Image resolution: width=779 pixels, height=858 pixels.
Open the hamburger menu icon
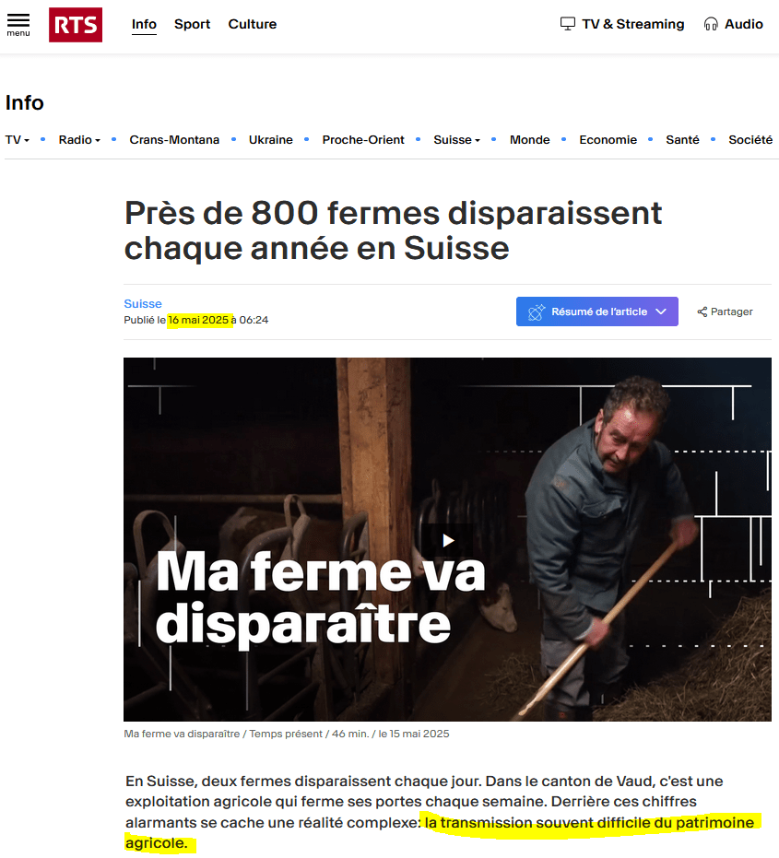click(x=18, y=25)
